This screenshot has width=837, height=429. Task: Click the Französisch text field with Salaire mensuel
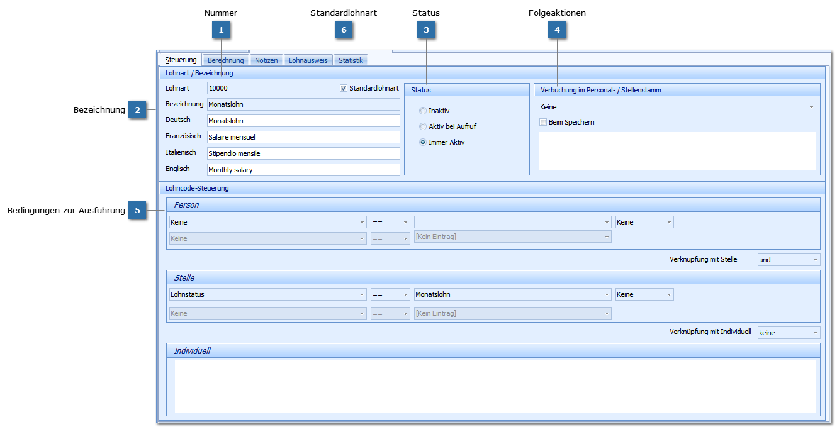(303, 137)
